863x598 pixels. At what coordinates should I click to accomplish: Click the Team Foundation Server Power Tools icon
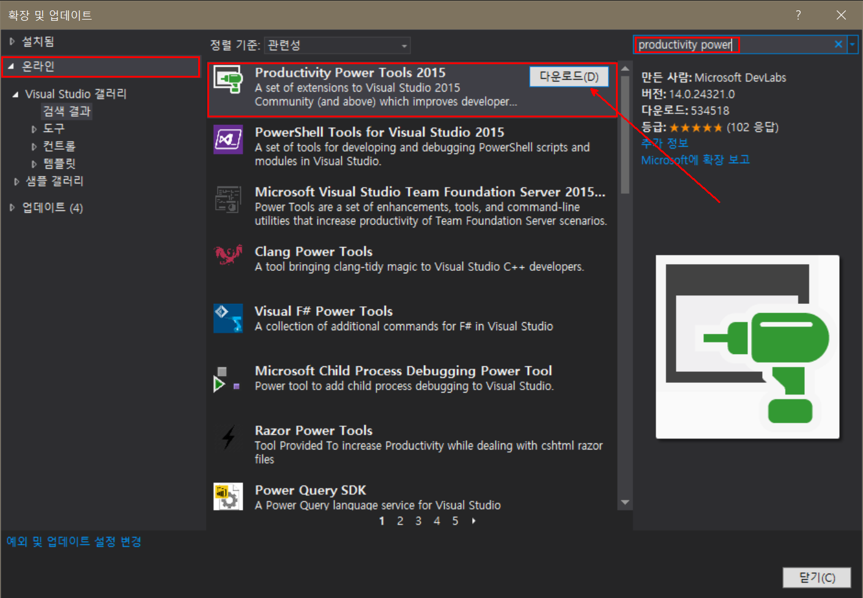228,199
